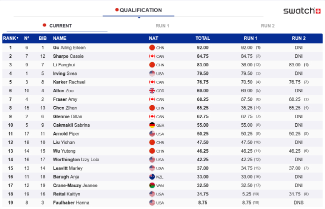Click flag in Crane-Mauzy Jeanee row

coord(152,185)
